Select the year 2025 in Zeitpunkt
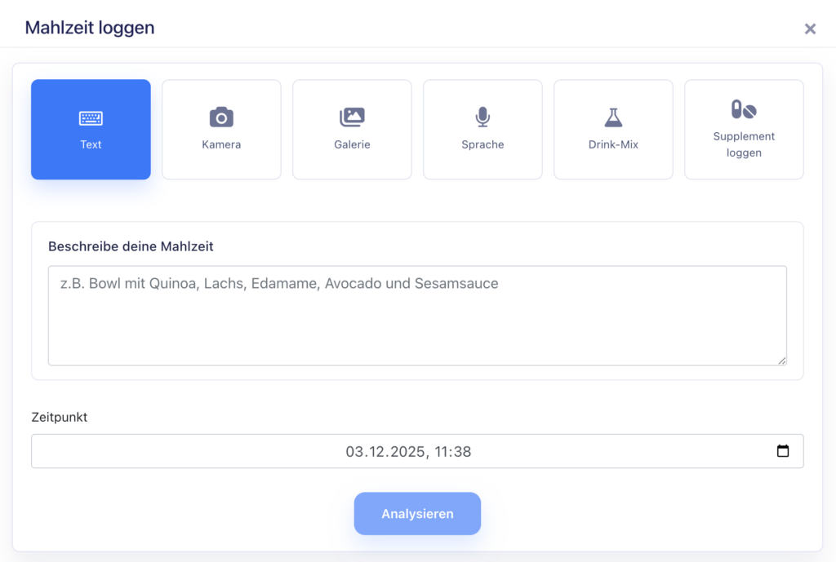 [x=407, y=452]
